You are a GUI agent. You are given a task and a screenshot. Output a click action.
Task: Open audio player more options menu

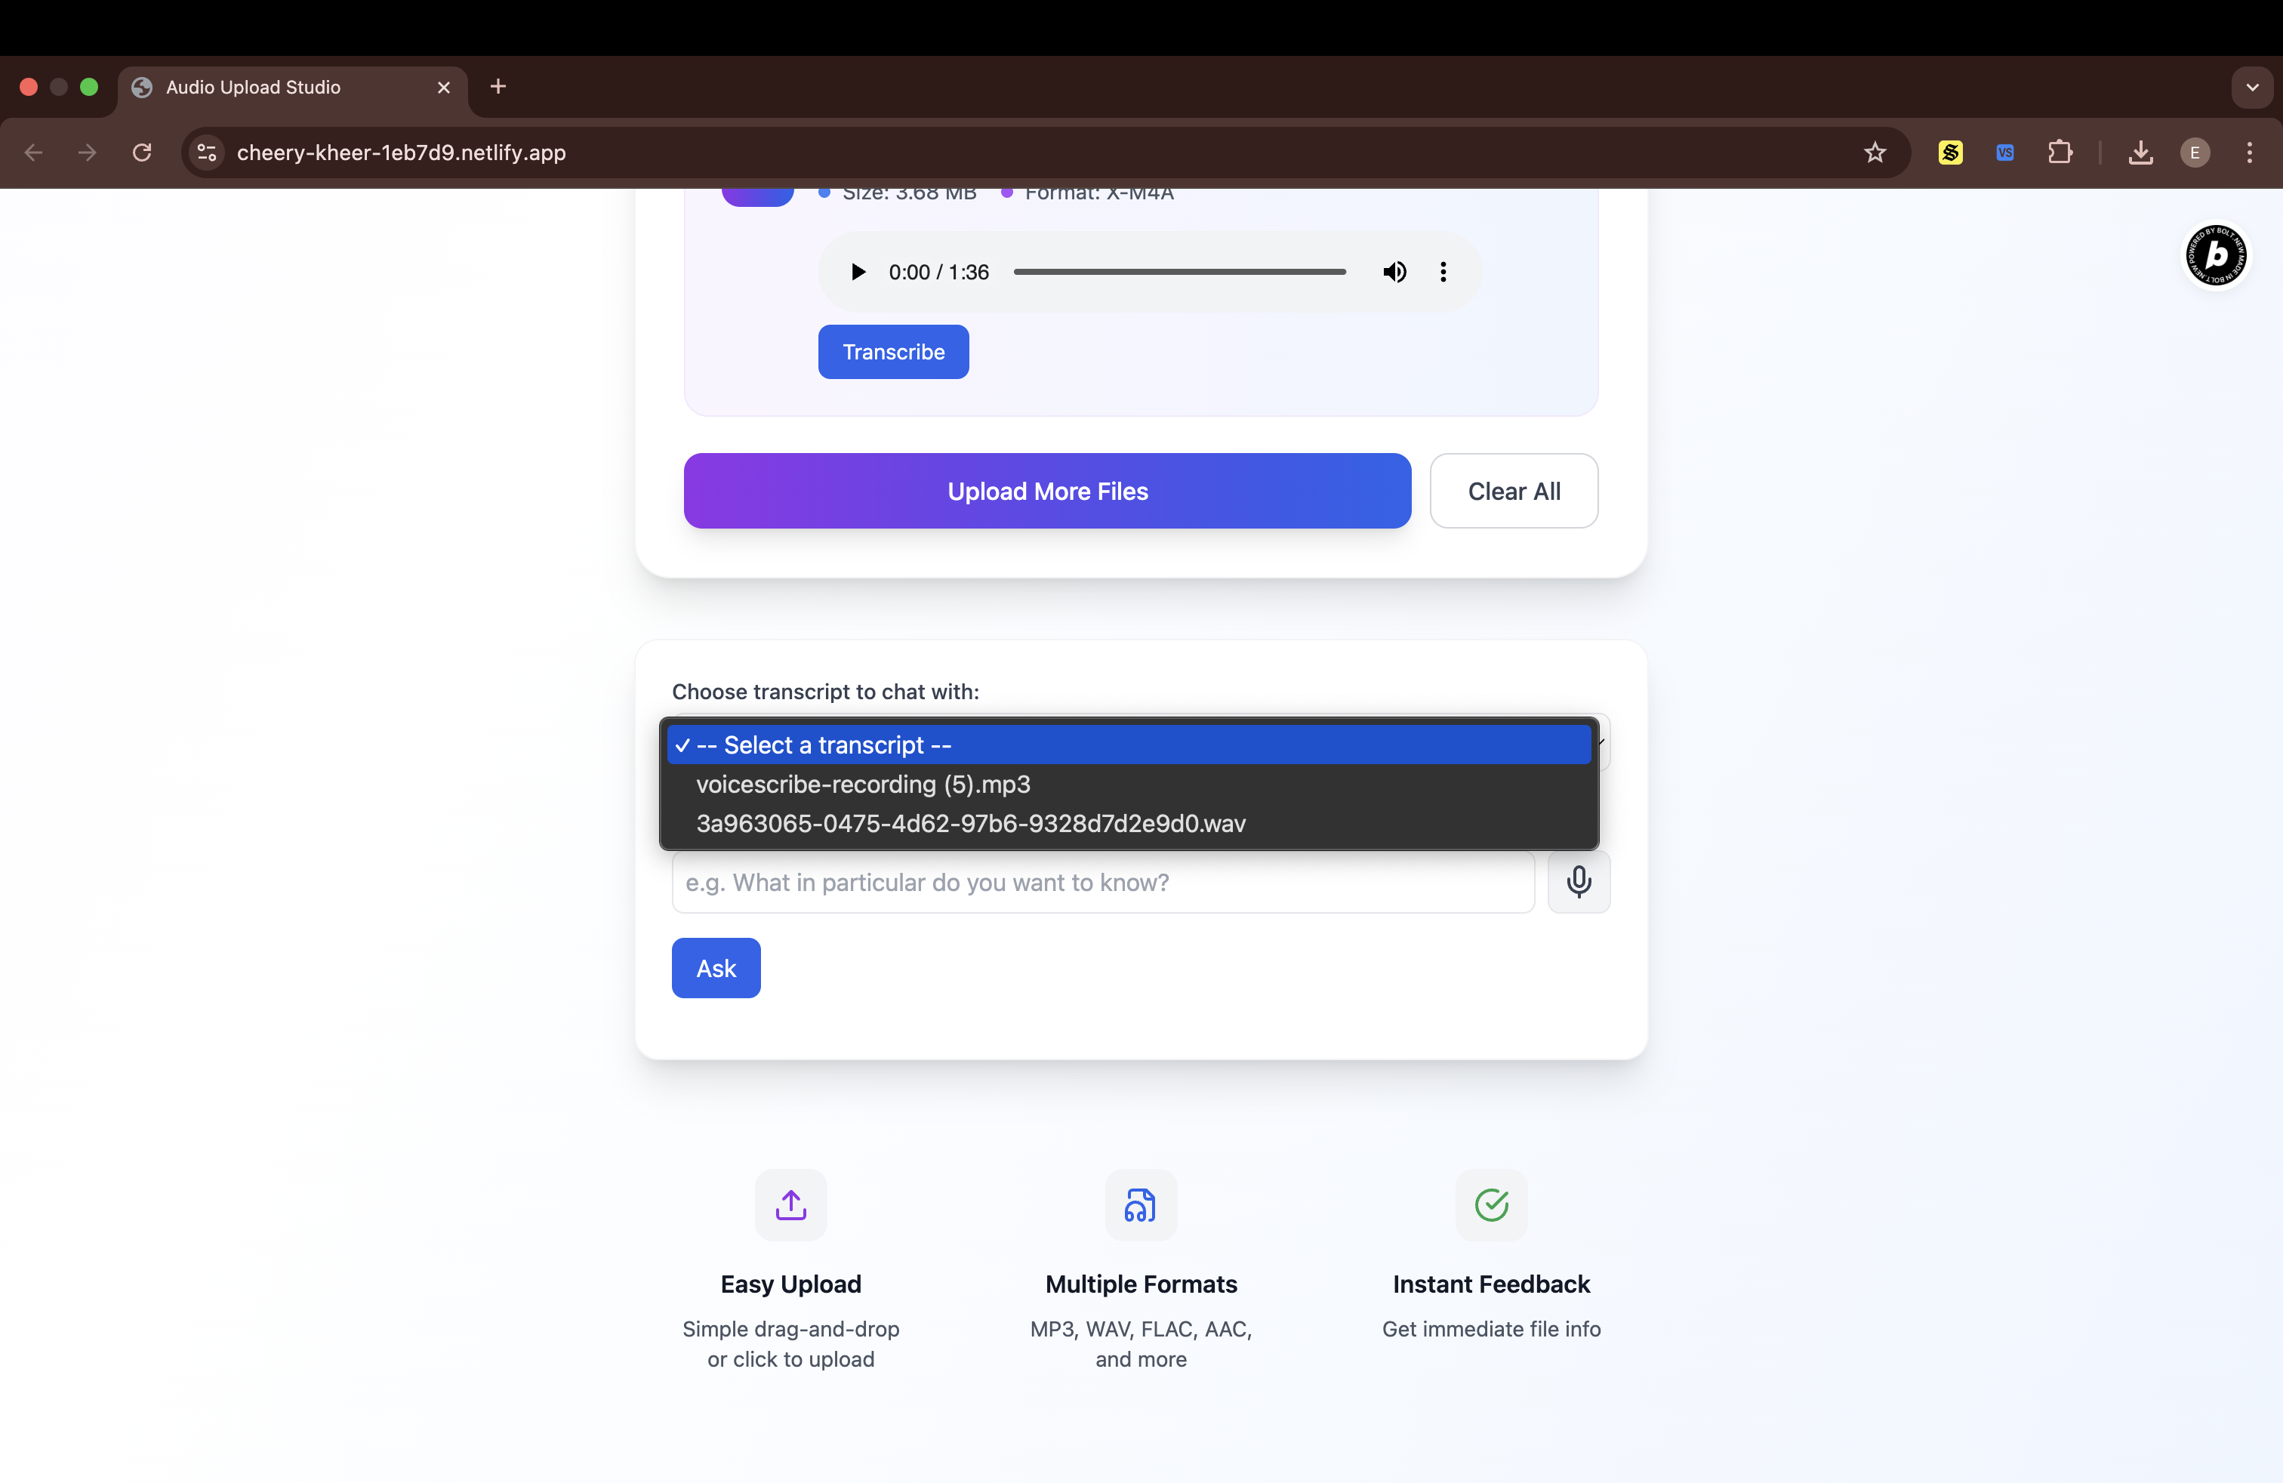tap(1443, 273)
